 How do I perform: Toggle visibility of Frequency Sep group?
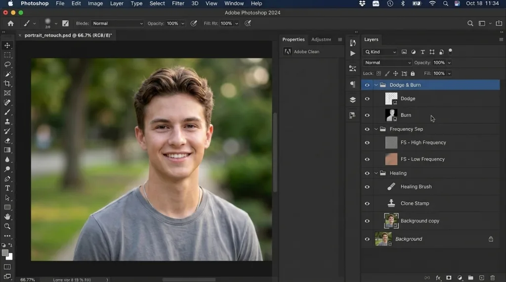tap(367, 129)
